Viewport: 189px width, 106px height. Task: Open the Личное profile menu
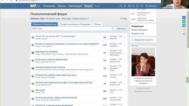pos(151,6)
